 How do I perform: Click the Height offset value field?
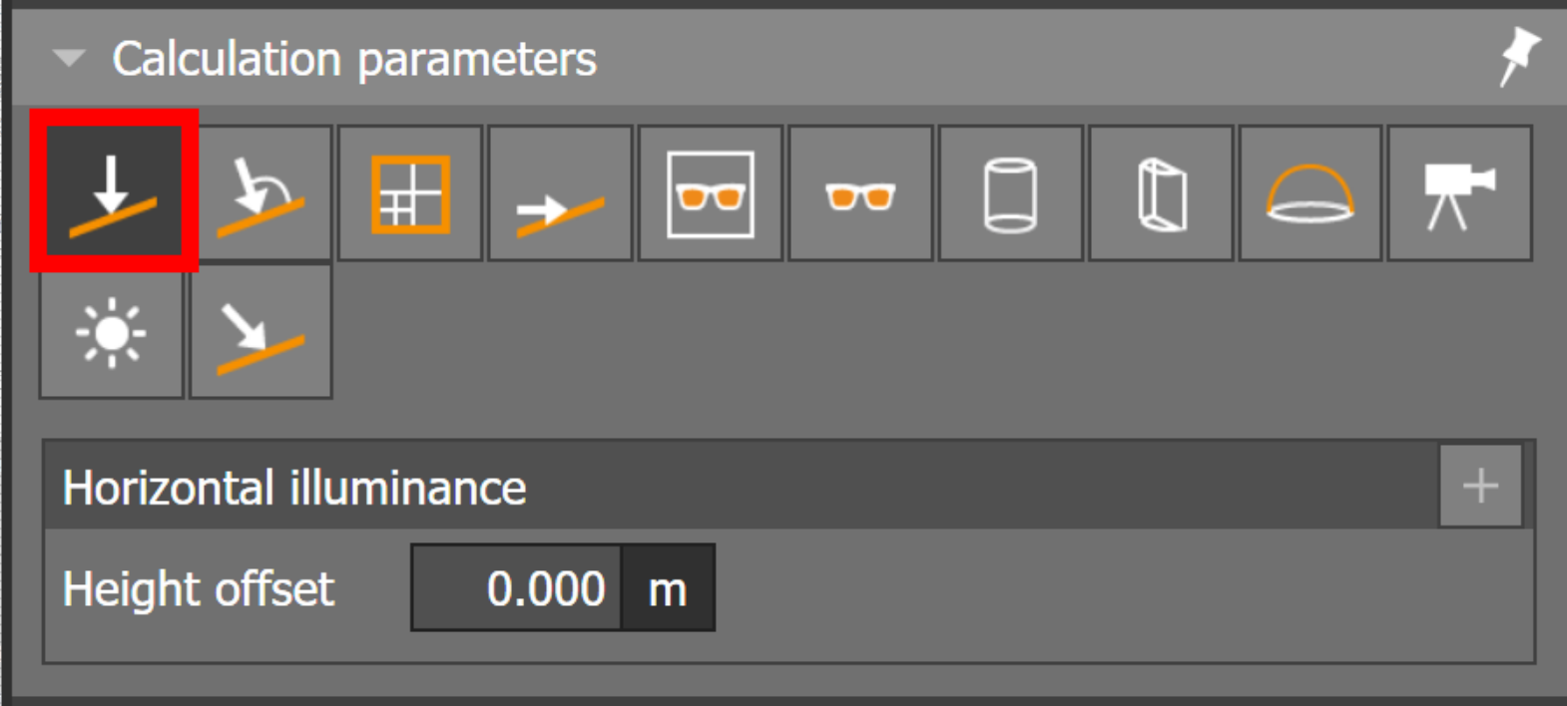(517, 587)
